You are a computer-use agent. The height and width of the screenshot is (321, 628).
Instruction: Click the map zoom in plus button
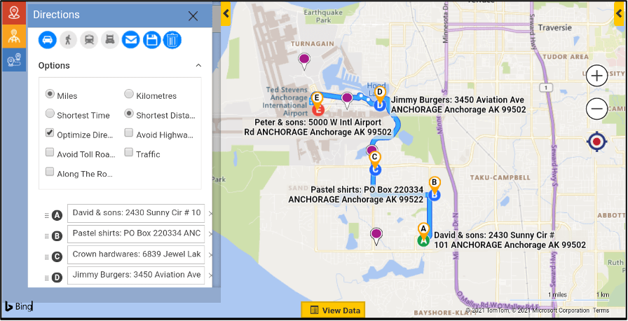pyautogui.click(x=596, y=76)
